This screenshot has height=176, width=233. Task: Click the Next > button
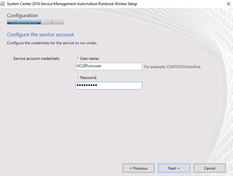pos(174,168)
